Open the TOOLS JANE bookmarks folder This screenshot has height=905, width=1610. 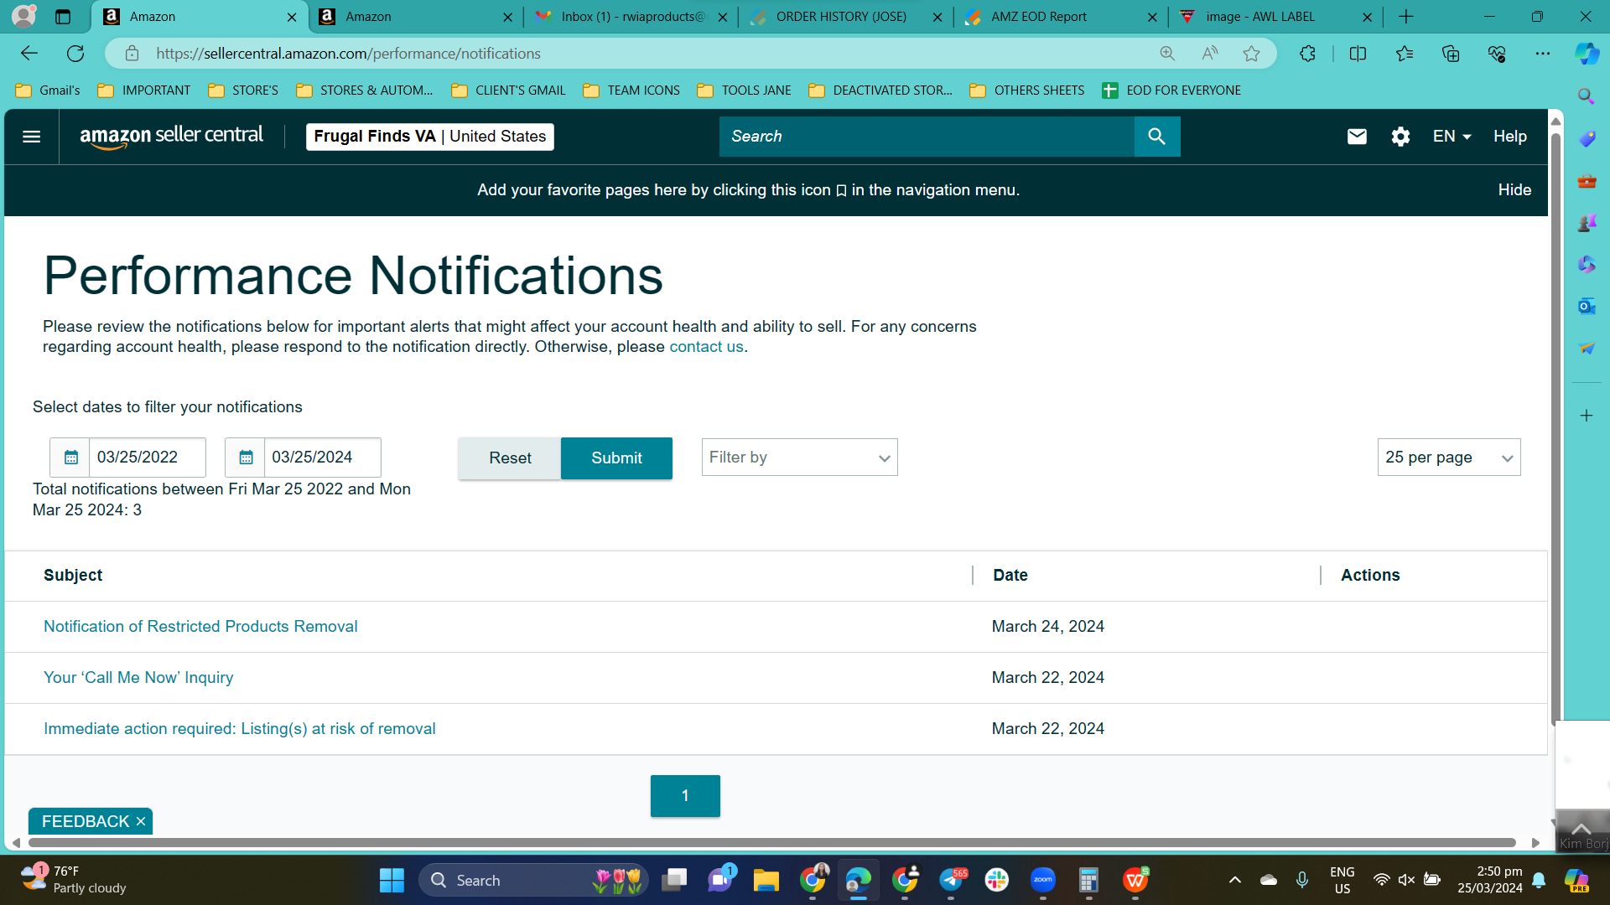click(745, 90)
